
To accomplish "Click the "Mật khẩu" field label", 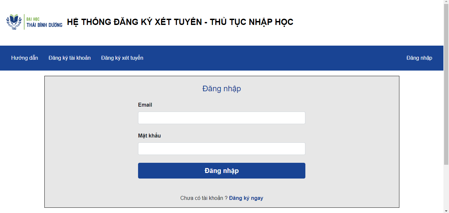I will click(150, 136).
